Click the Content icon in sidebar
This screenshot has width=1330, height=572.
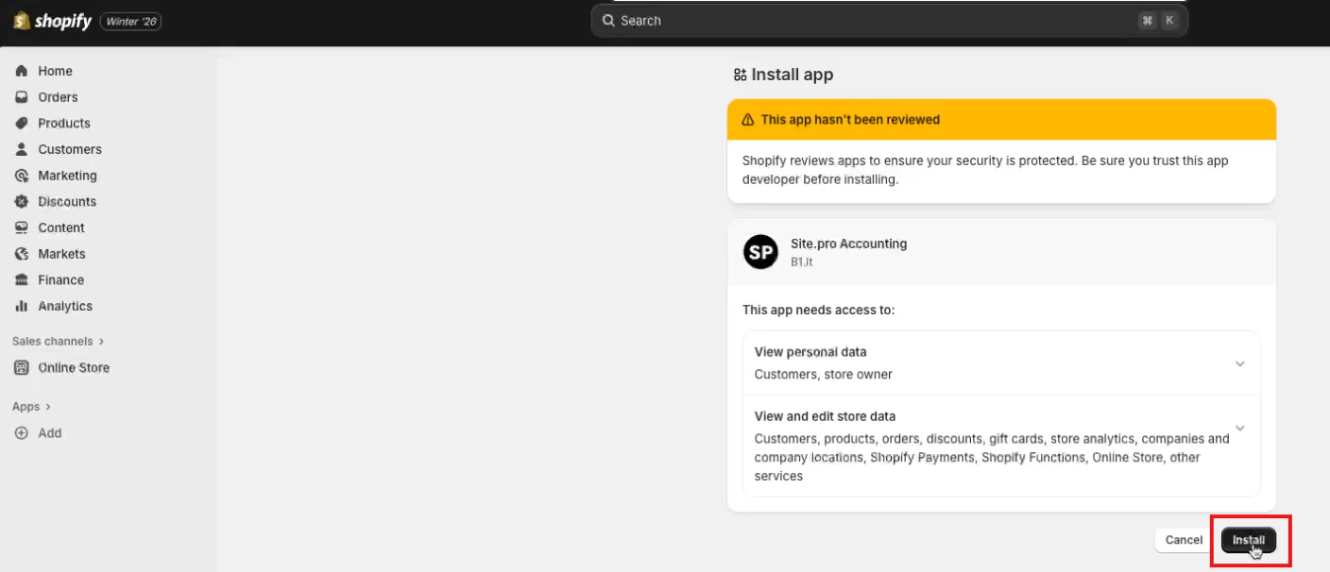click(22, 227)
